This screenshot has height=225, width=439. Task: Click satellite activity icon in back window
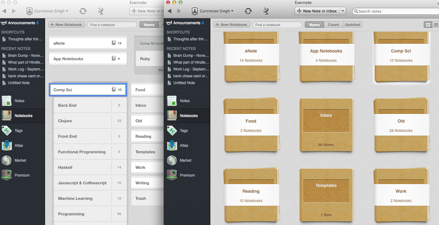point(101,11)
